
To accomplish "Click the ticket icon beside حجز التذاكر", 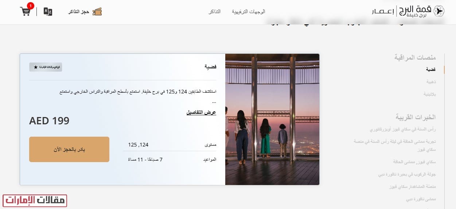I will [97, 12].
